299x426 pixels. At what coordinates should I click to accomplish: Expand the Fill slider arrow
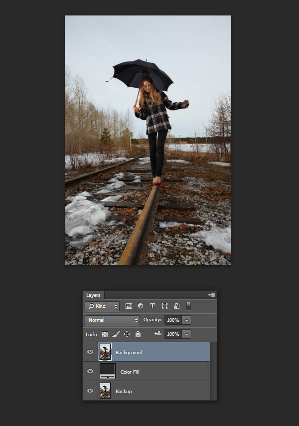point(186,334)
